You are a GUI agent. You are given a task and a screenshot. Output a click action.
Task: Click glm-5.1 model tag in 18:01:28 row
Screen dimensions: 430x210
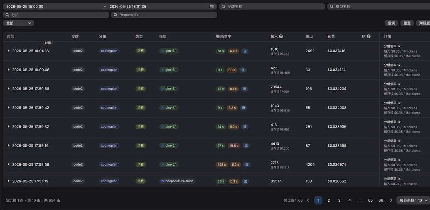click(x=169, y=51)
